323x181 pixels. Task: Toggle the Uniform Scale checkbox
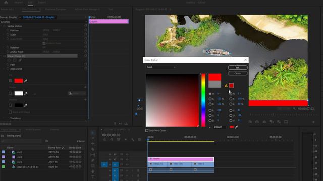[44, 43]
